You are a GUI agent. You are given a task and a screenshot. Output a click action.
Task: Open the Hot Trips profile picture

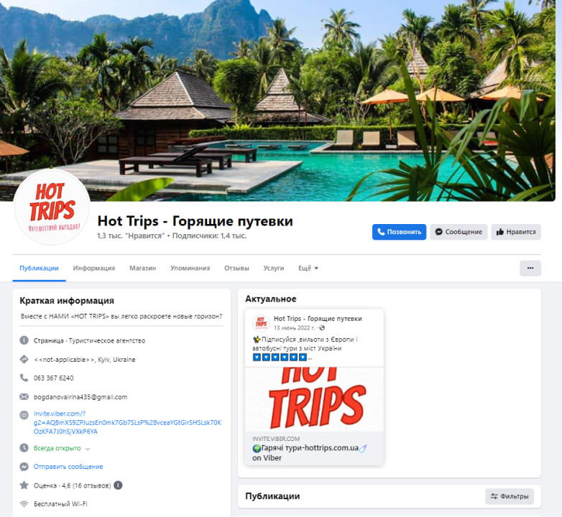click(x=52, y=207)
